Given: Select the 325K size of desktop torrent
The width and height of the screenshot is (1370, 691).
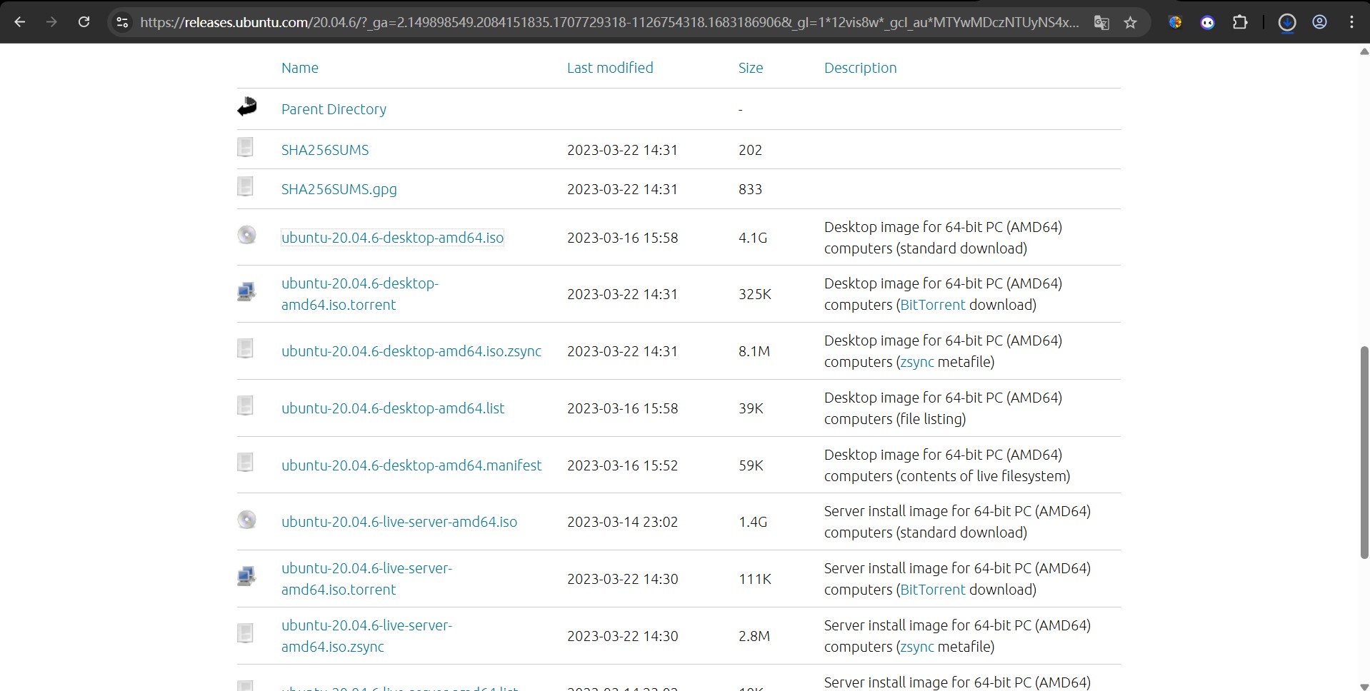Looking at the screenshot, I should click(x=755, y=294).
